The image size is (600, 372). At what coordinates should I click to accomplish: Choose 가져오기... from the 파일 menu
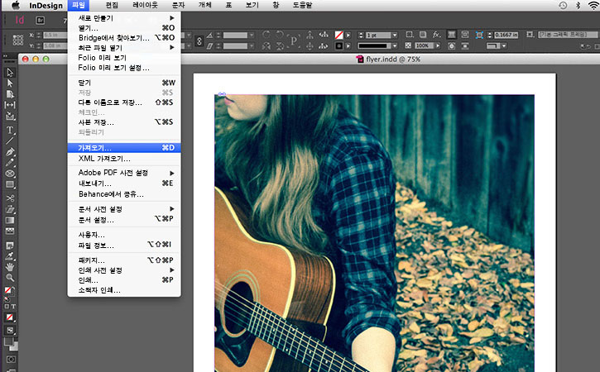[124, 148]
